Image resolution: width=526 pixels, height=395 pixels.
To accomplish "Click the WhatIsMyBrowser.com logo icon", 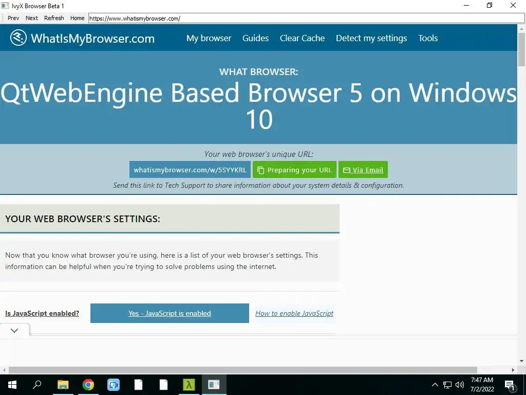I will 18,38.
